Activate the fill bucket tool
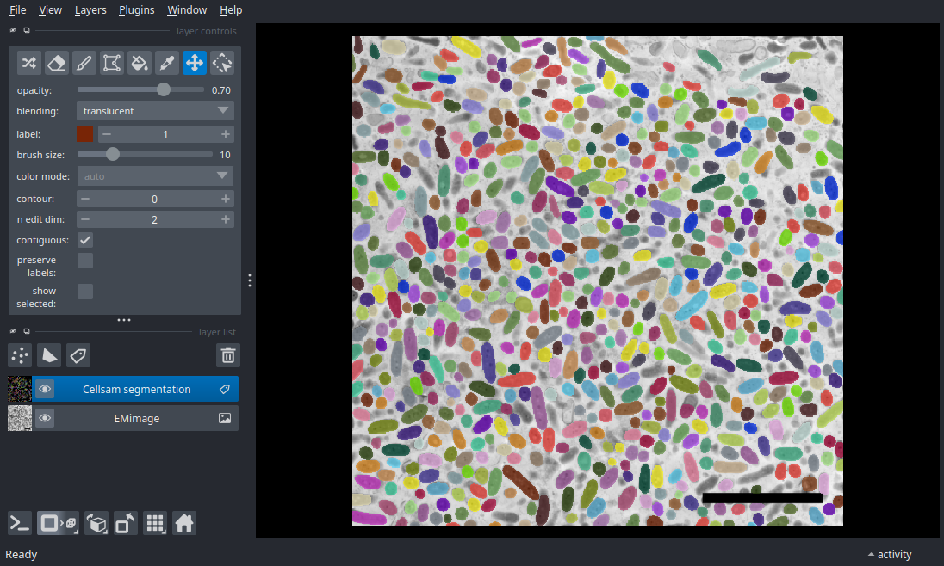Image resolution: width=944 pixels, height=566 pixels. coord(139,63)
